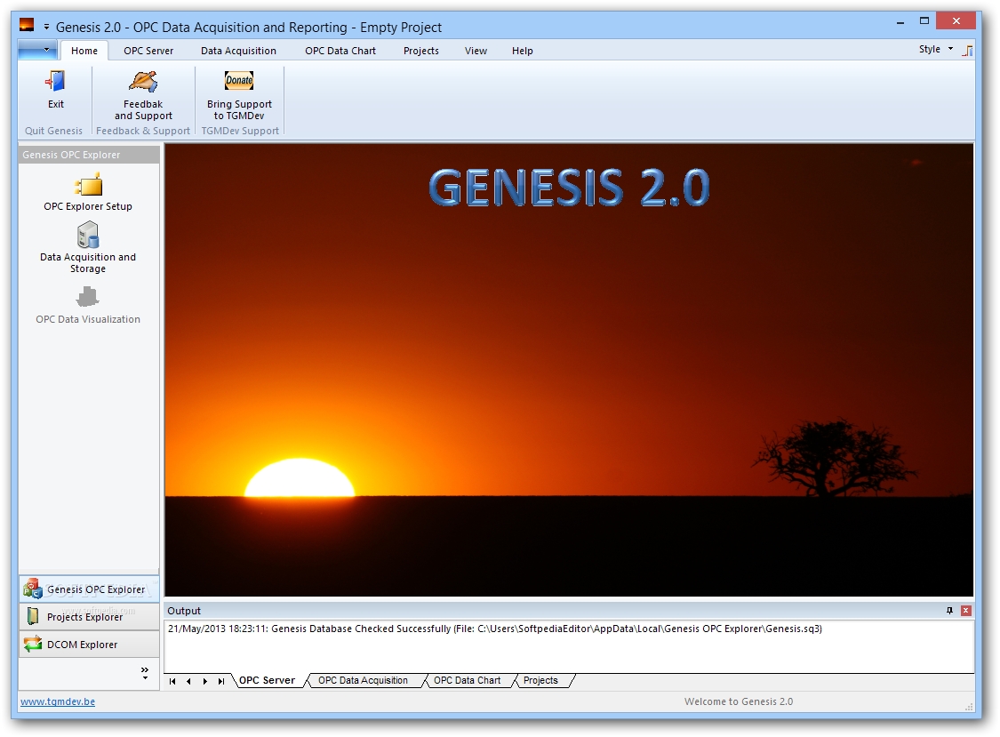Open the www.tgmdev.be link

(58, 701)
